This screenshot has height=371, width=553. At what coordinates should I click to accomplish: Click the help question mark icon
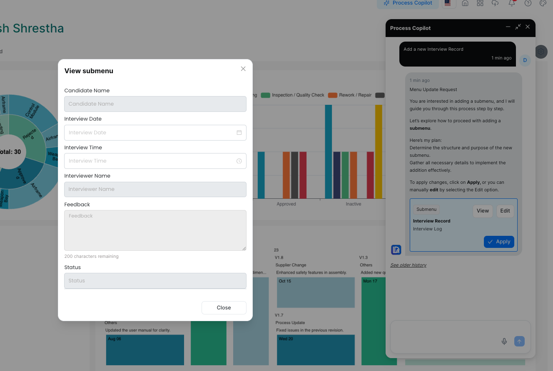[x=527, y=4]
